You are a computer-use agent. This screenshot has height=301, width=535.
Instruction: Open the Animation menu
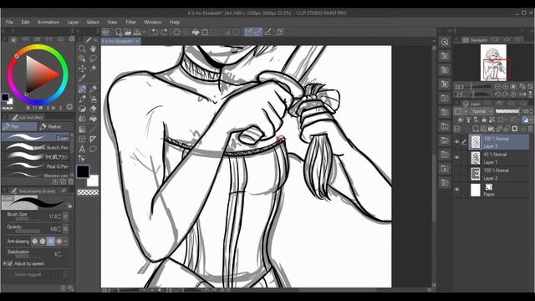pos(48,23)
